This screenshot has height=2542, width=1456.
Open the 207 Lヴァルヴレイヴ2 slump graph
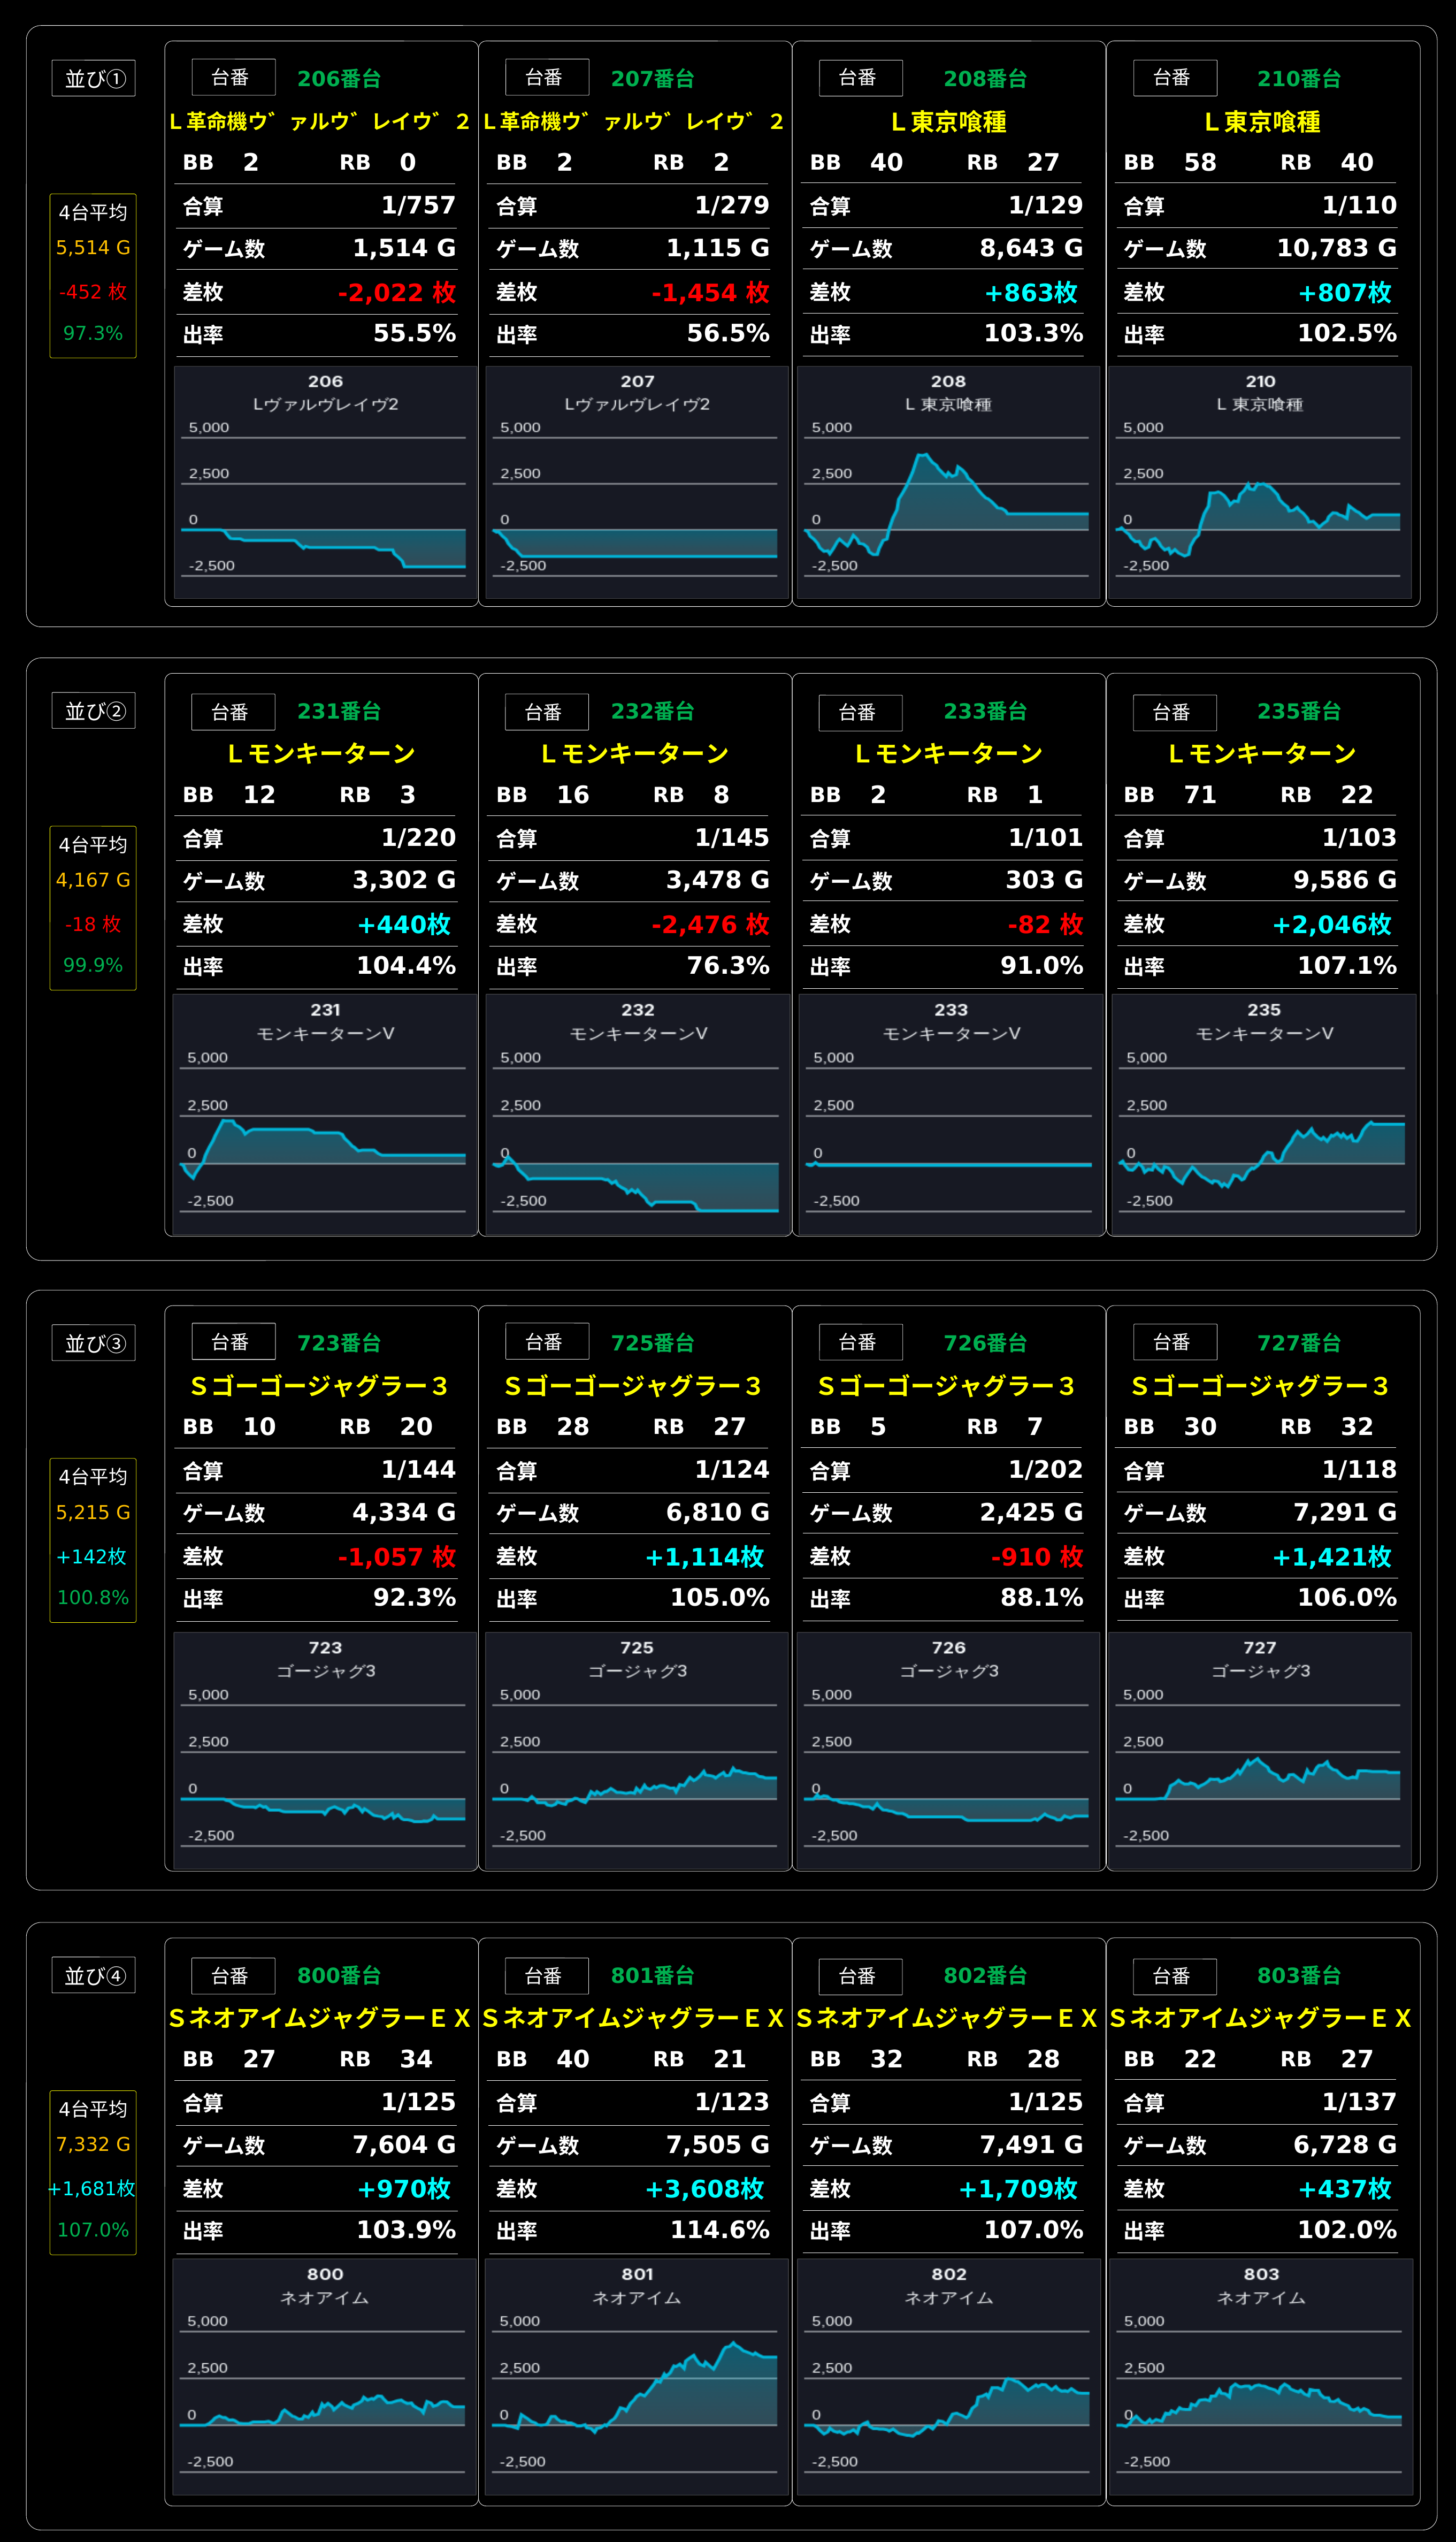pyautogui.click(x=637, y=482)
